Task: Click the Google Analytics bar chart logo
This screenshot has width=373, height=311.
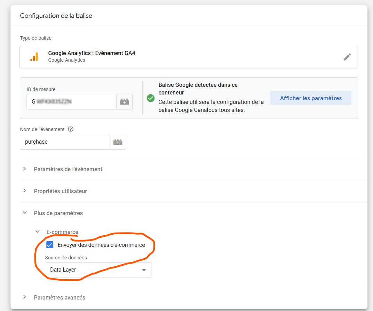Action: coord(34,57)
